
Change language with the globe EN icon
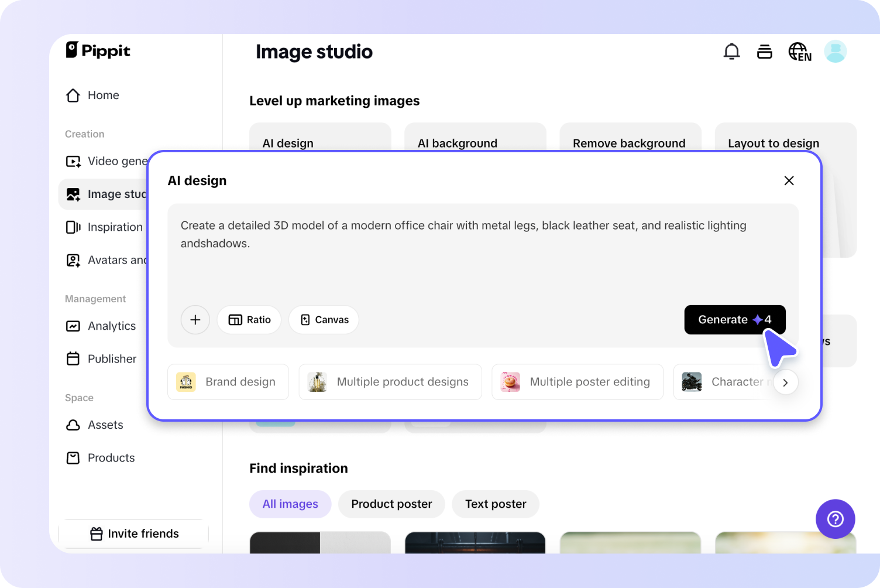799,52
